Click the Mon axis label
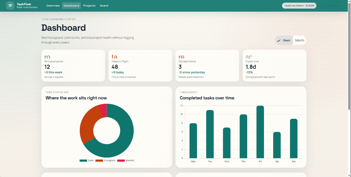The height and width of the screenshot is (177, 351). [x=193, y=161]
